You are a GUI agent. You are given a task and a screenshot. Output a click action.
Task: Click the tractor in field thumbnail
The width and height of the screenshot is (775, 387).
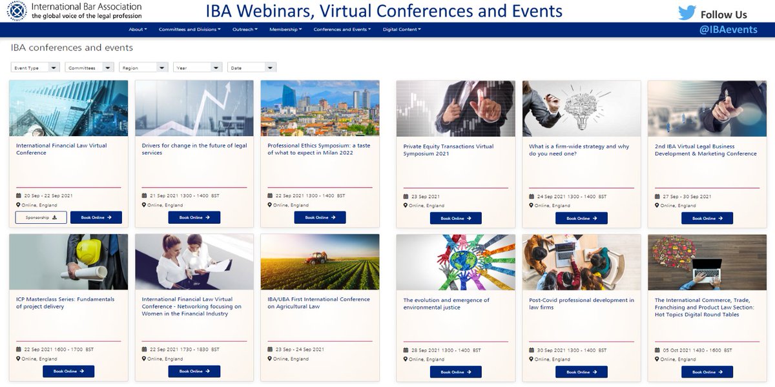(x=320, y=261)
